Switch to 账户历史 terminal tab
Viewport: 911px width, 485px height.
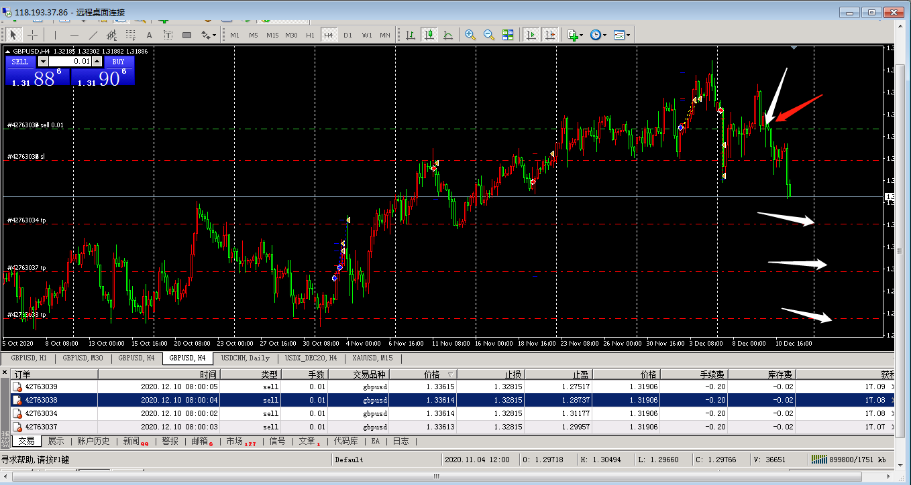(93, 441)
